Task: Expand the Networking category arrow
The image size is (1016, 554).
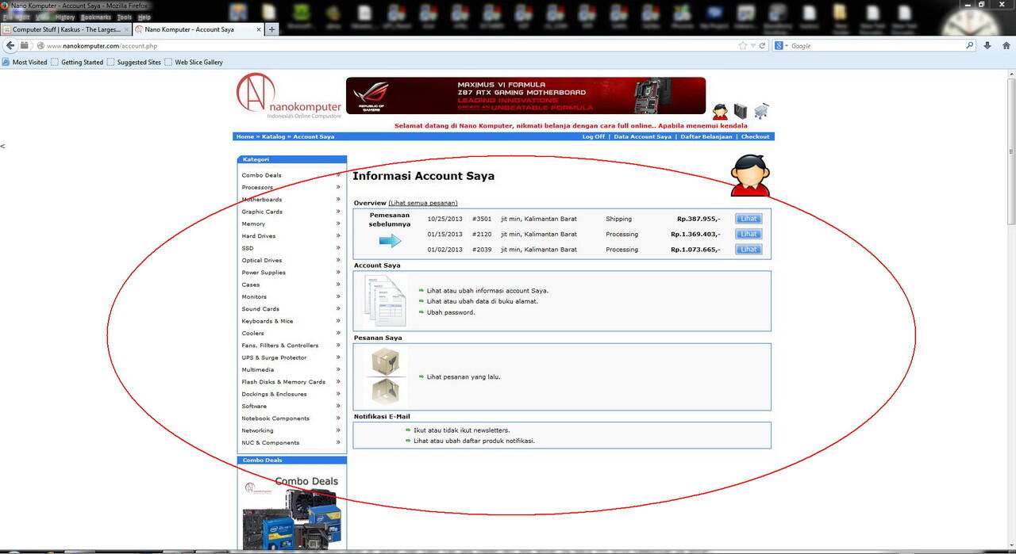Action: click(x=338, y=430)
